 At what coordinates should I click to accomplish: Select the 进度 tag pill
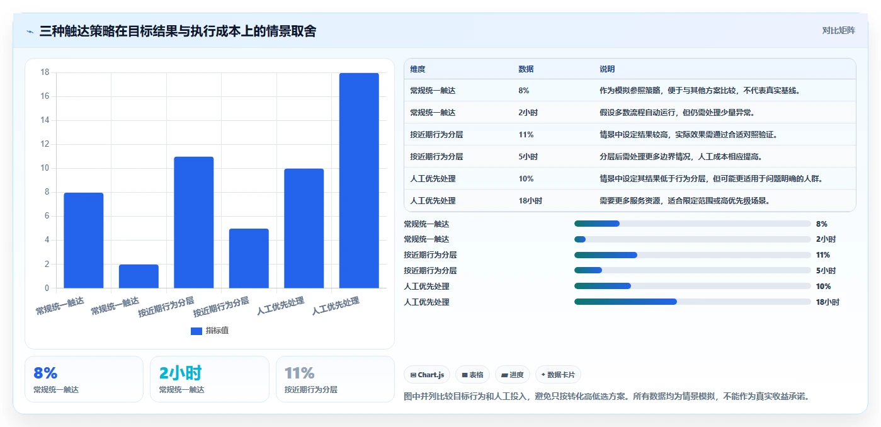point(513,375)
